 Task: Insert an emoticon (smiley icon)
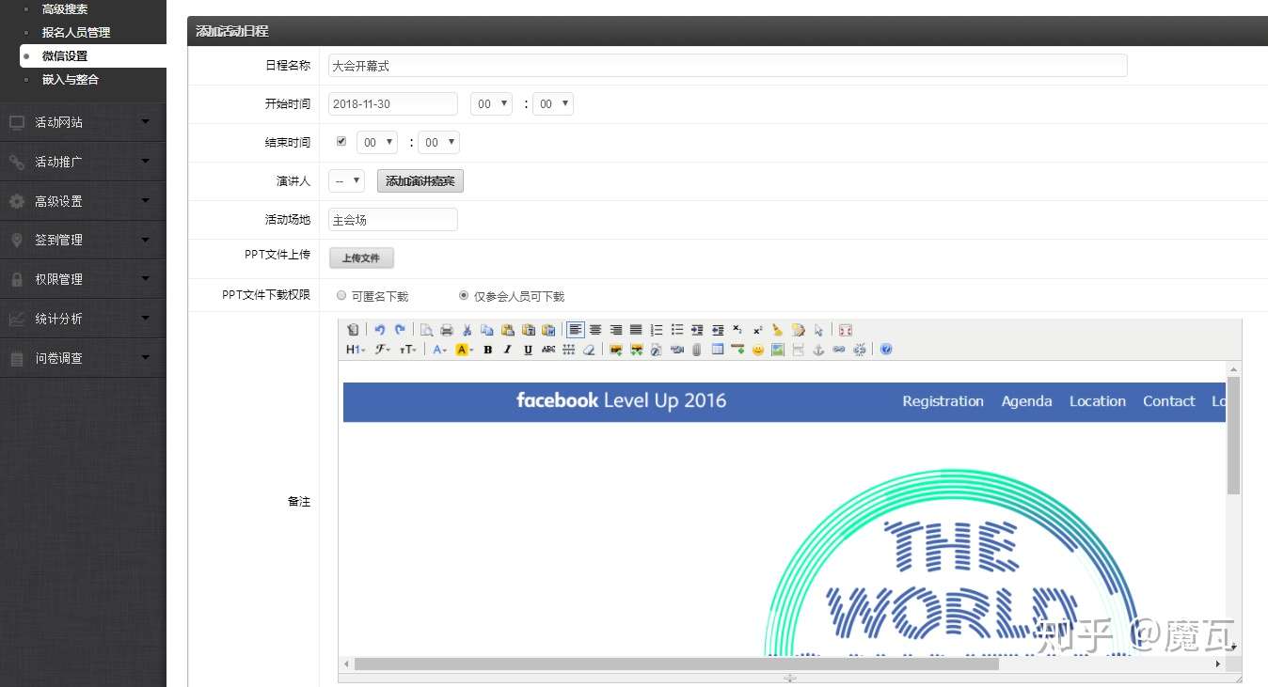tap(757, 350)
